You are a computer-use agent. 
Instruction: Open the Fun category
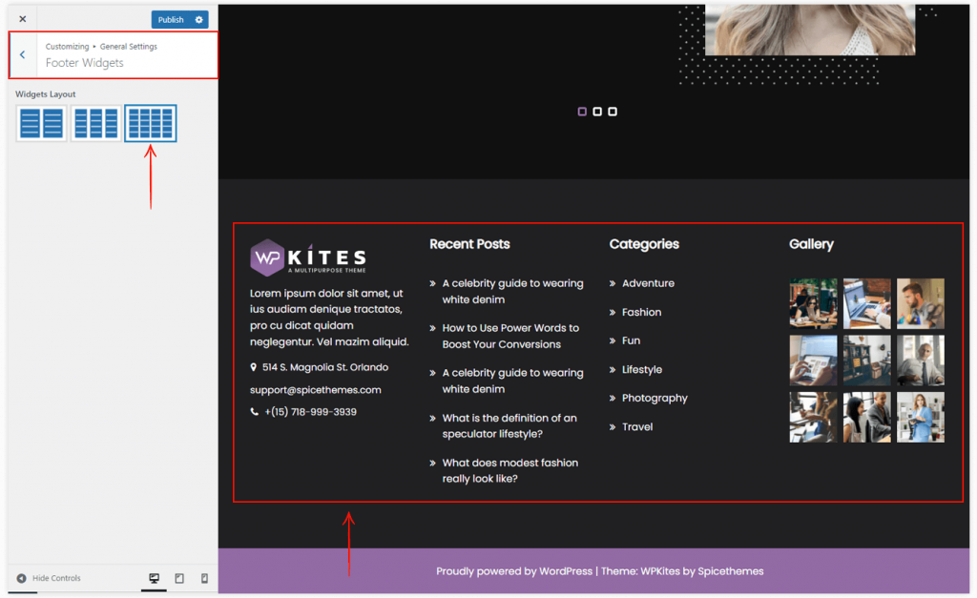click(631, 340)
